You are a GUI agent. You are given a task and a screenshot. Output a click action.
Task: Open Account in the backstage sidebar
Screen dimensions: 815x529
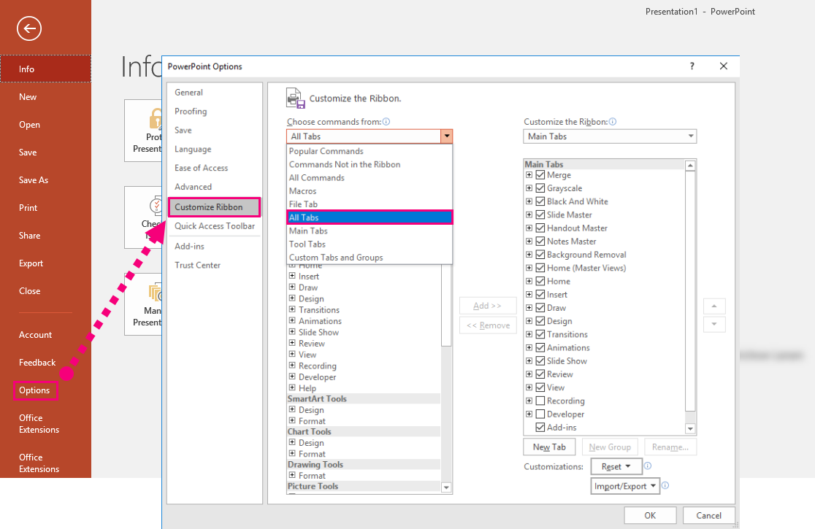(x=35, y=335)
